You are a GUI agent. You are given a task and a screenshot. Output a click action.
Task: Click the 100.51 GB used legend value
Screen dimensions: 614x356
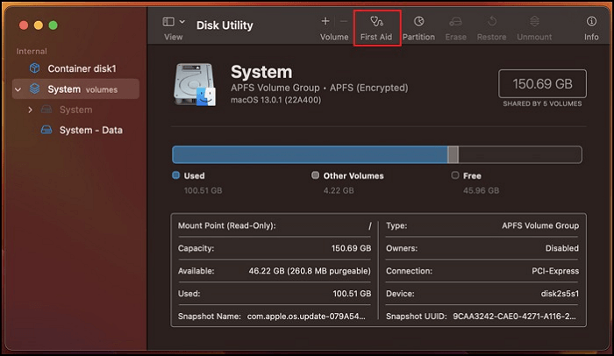pyautogui.click(x=203, y=190)
